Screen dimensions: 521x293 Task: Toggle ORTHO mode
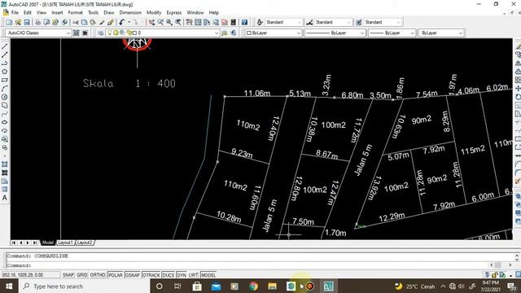coord(98,275)
